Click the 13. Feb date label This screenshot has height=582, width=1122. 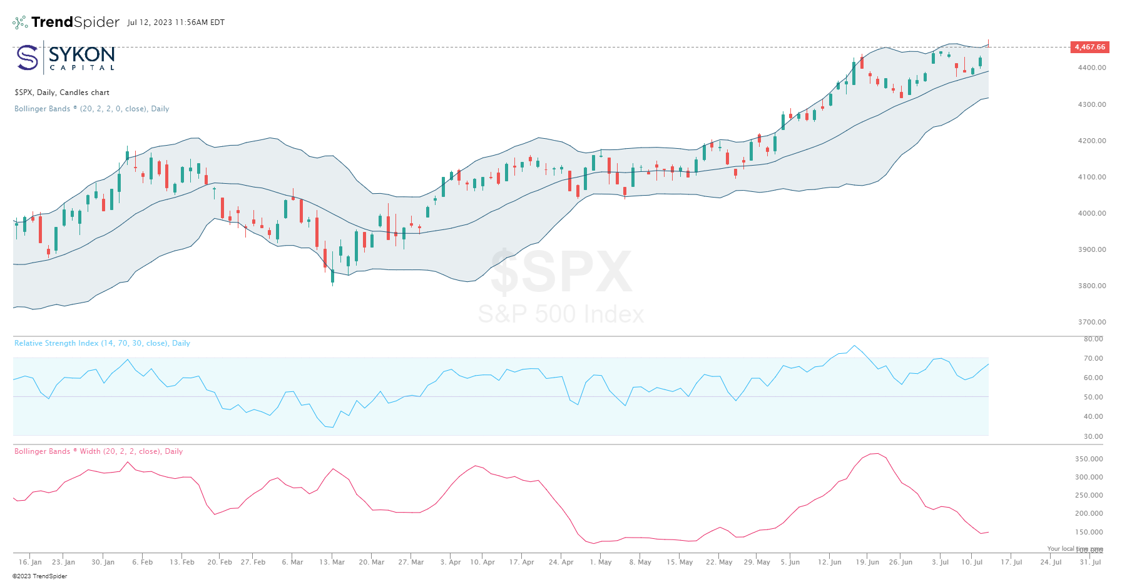[x=182, y=562]
